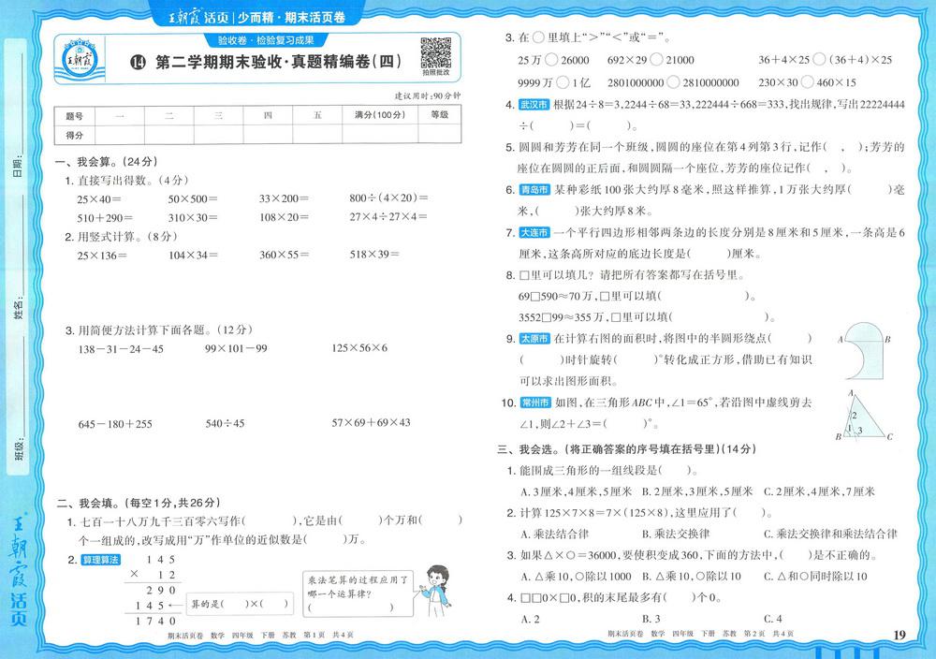The height and width of the screenshot is (659, 936).
Task: Click the problem 57×69+69×43
Action: tap(372, 422)
